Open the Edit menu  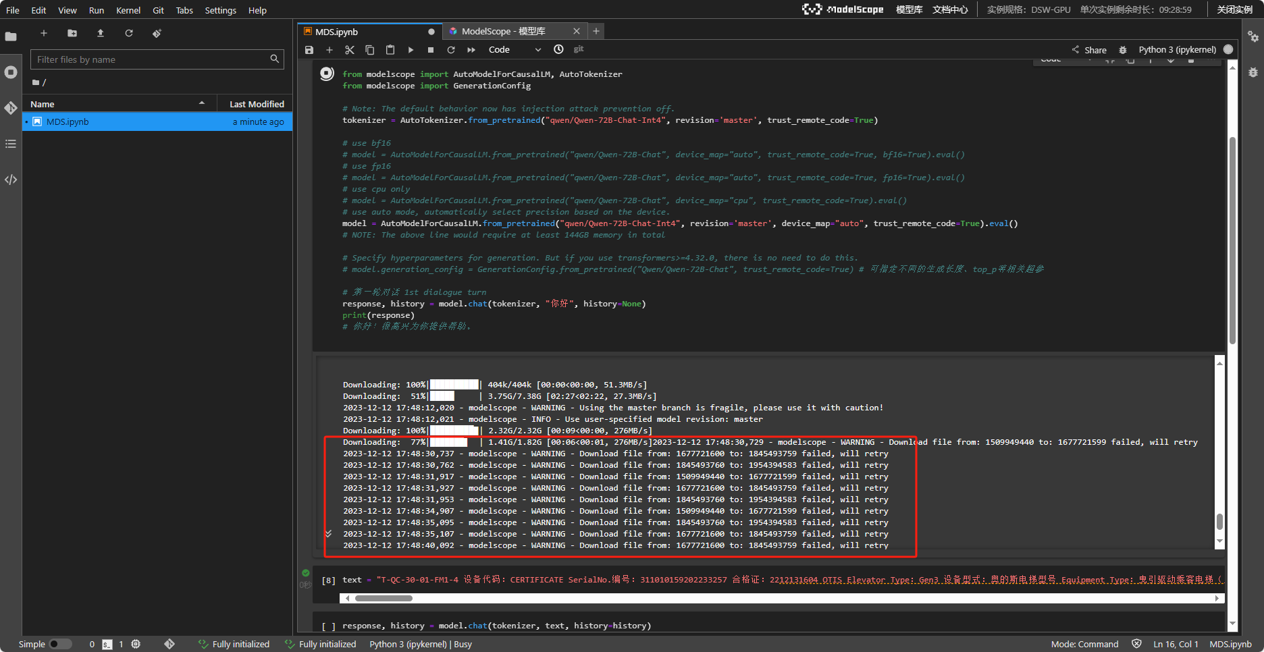click(x=38, y=10)
